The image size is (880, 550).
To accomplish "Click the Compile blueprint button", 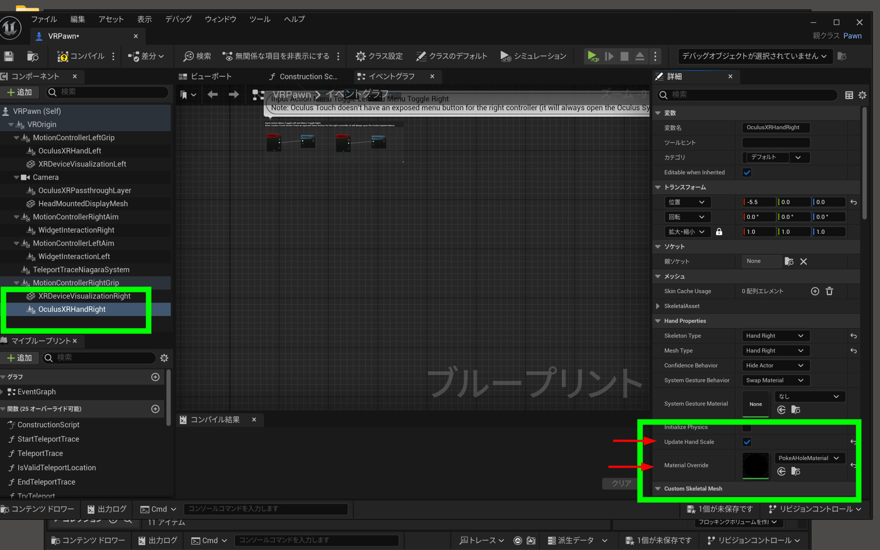I will coord(81,56).
